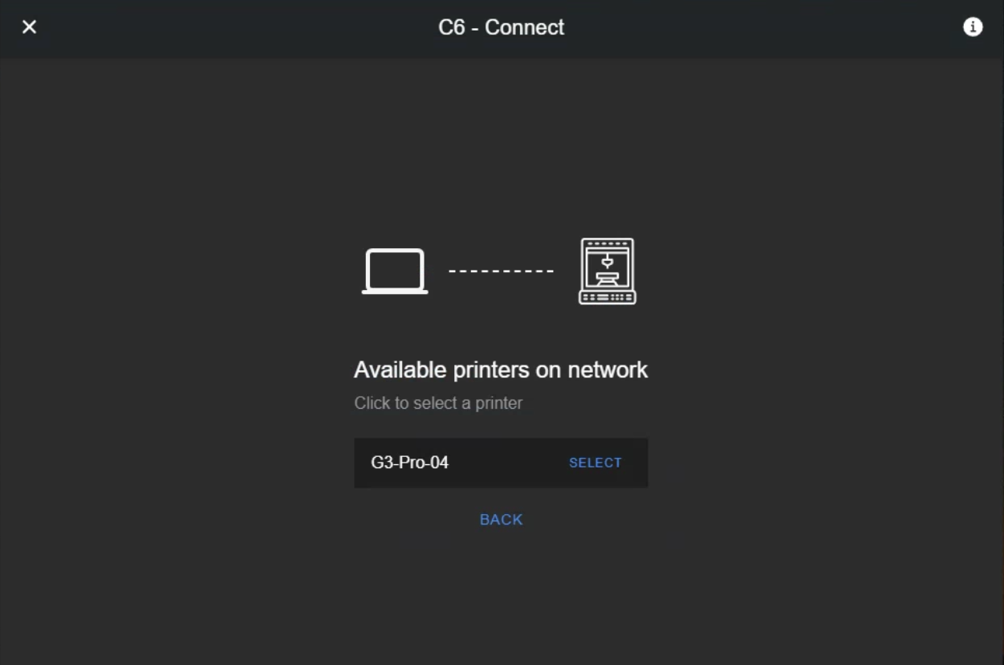Click the extruder nozzle inside printer icon
Screen dimensions: 1004x665
click(608, 260)
